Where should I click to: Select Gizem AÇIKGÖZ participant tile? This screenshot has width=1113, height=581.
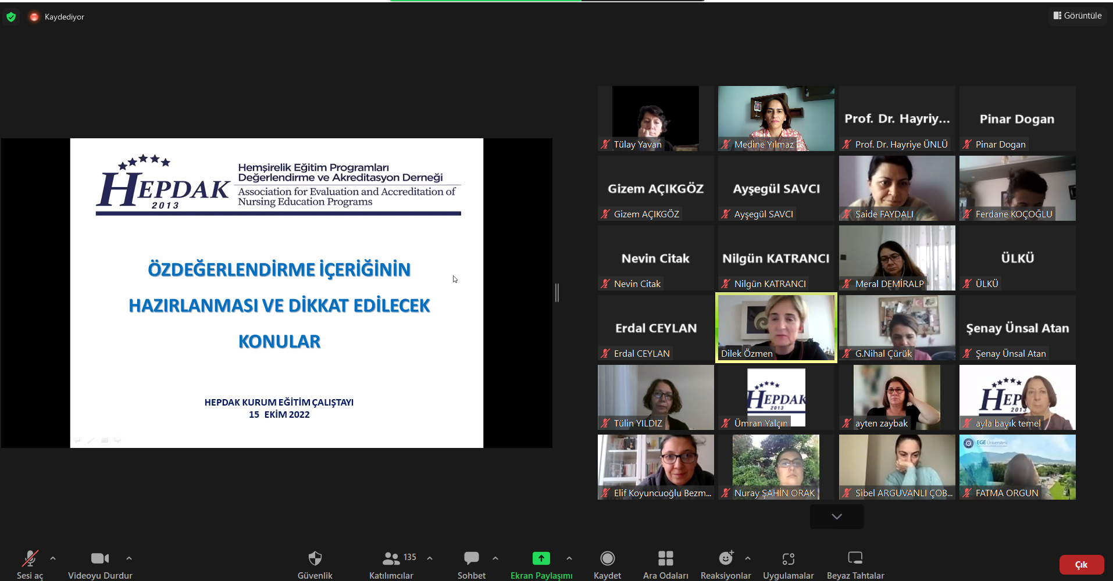coord(656,188)
